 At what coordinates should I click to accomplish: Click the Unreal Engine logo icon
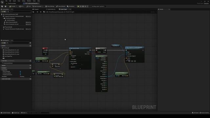2,2
